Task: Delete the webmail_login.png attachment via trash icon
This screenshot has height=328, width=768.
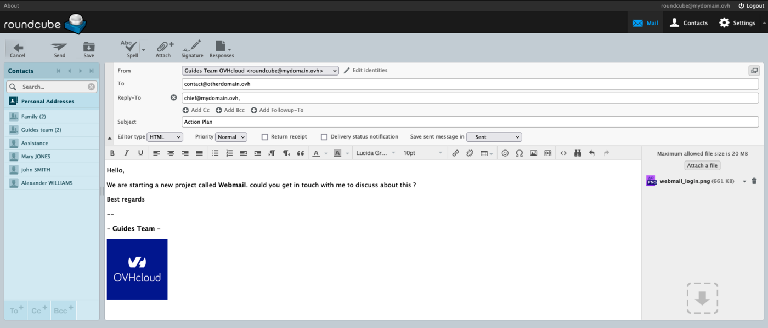Action: point(754,181)
